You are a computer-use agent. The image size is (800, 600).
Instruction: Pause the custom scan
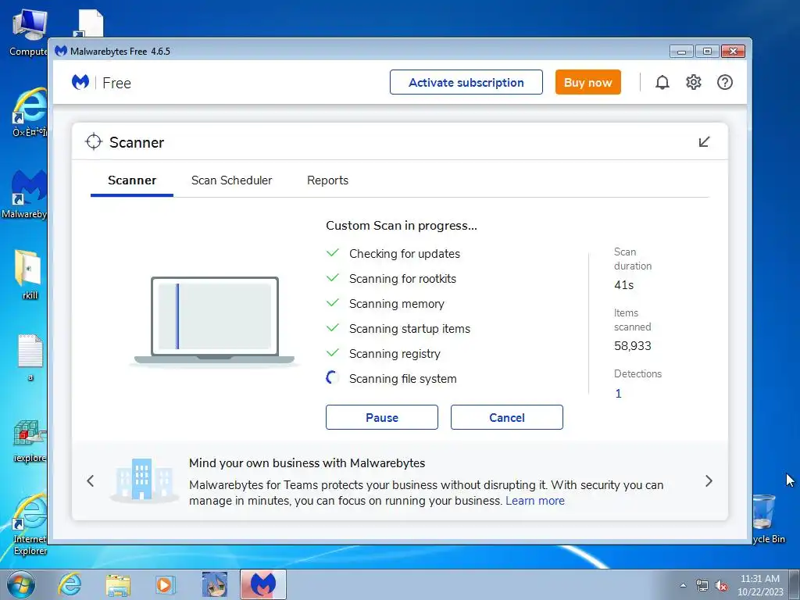pyautogui.click(x=381, y=417)
